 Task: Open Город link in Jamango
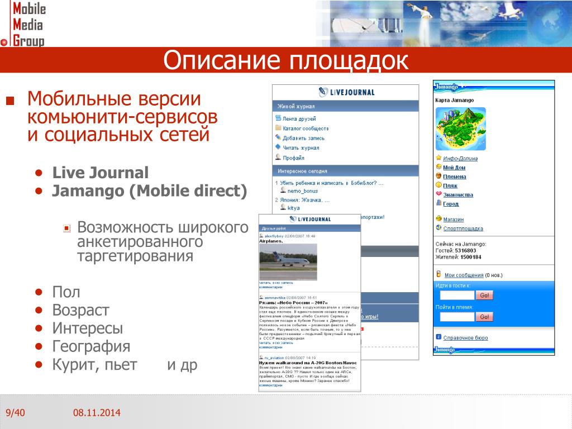[x=451, y=204]
